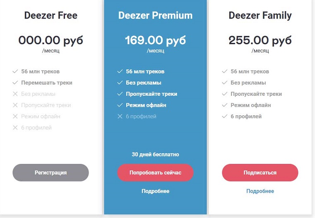
Task: Open Подробнее link under Deezer Family
Action: pos(260,191)
